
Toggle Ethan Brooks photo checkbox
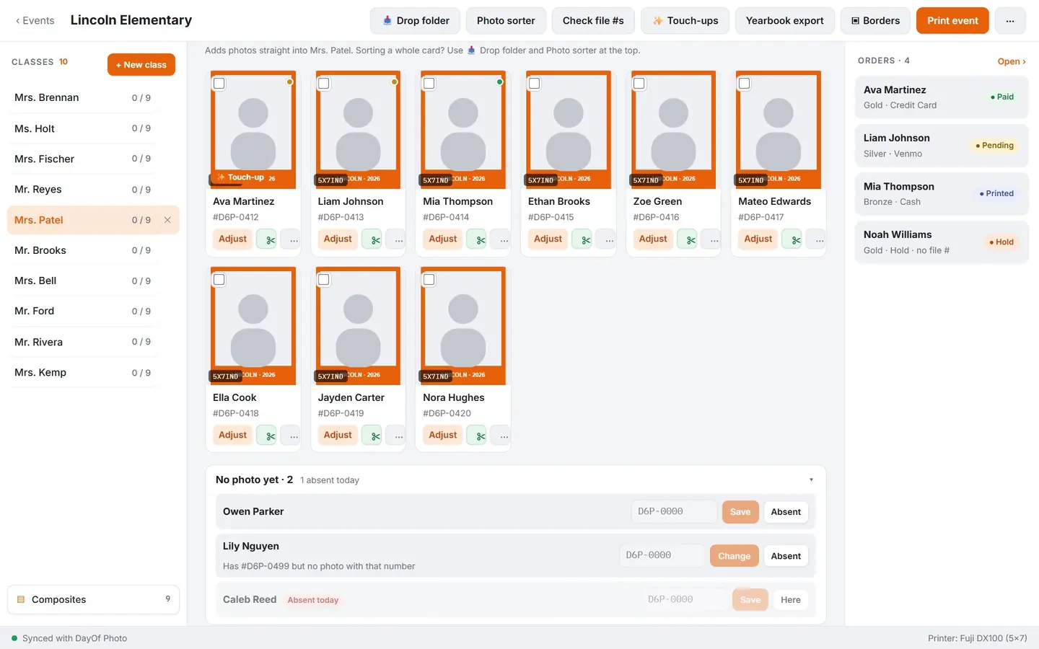[535, 84]
